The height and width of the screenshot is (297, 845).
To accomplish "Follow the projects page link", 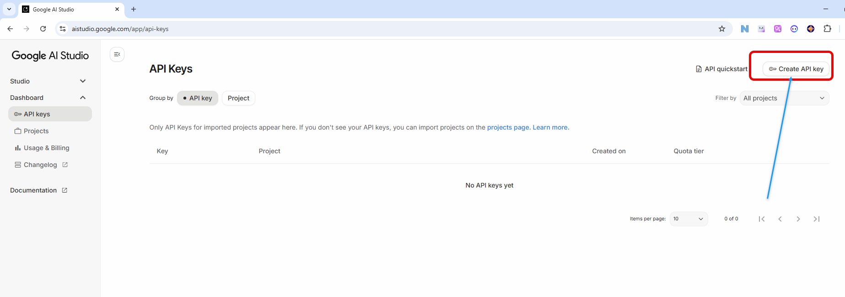I will (x=508, y=127).
